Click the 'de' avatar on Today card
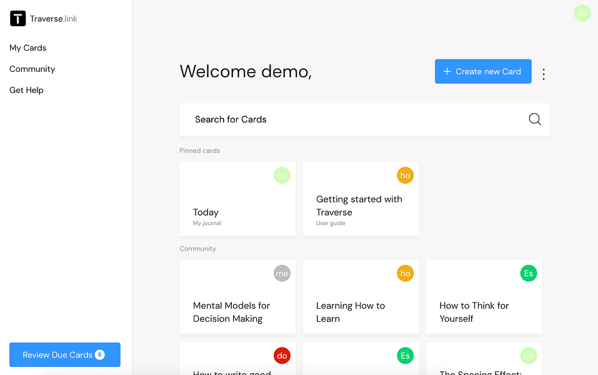The image size is (598, 375). tap(282, 176)
